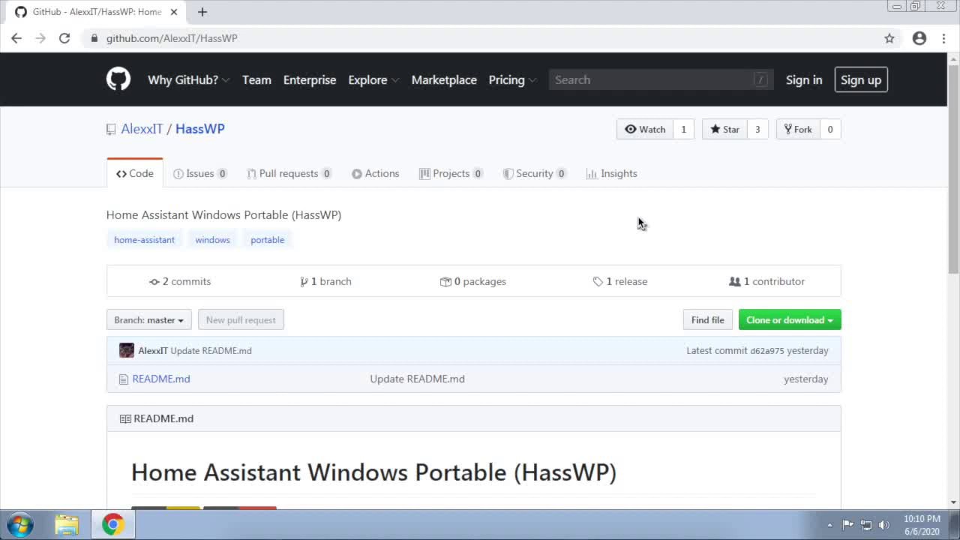This screenshot has width=960, height=540.
Task: Open Chrome three-dot menu
Action: click(943, 38)
